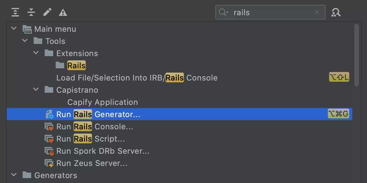Click the Capistrano folder icon
This screenshot has width=367, height=183.
coord(49,90)
